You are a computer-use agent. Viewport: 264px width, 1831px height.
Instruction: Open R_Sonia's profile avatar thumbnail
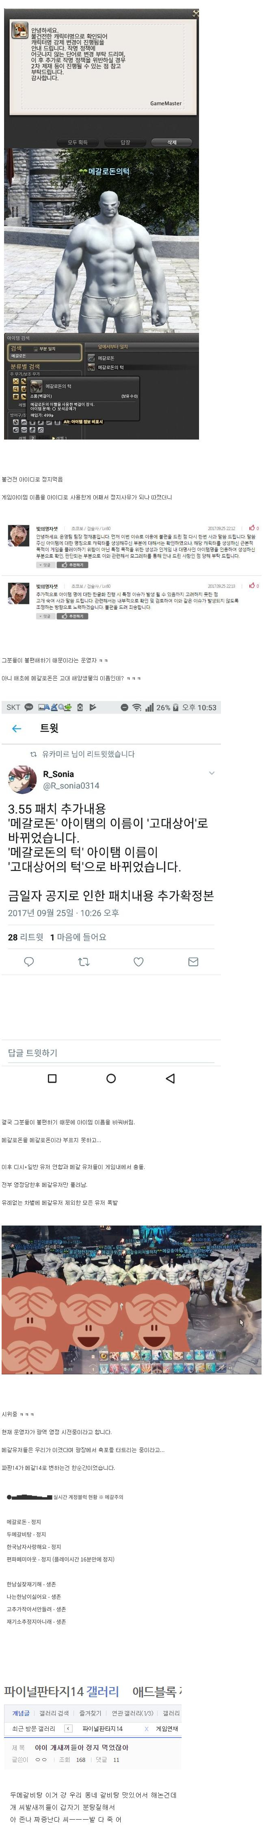click(x=22, y=780)
